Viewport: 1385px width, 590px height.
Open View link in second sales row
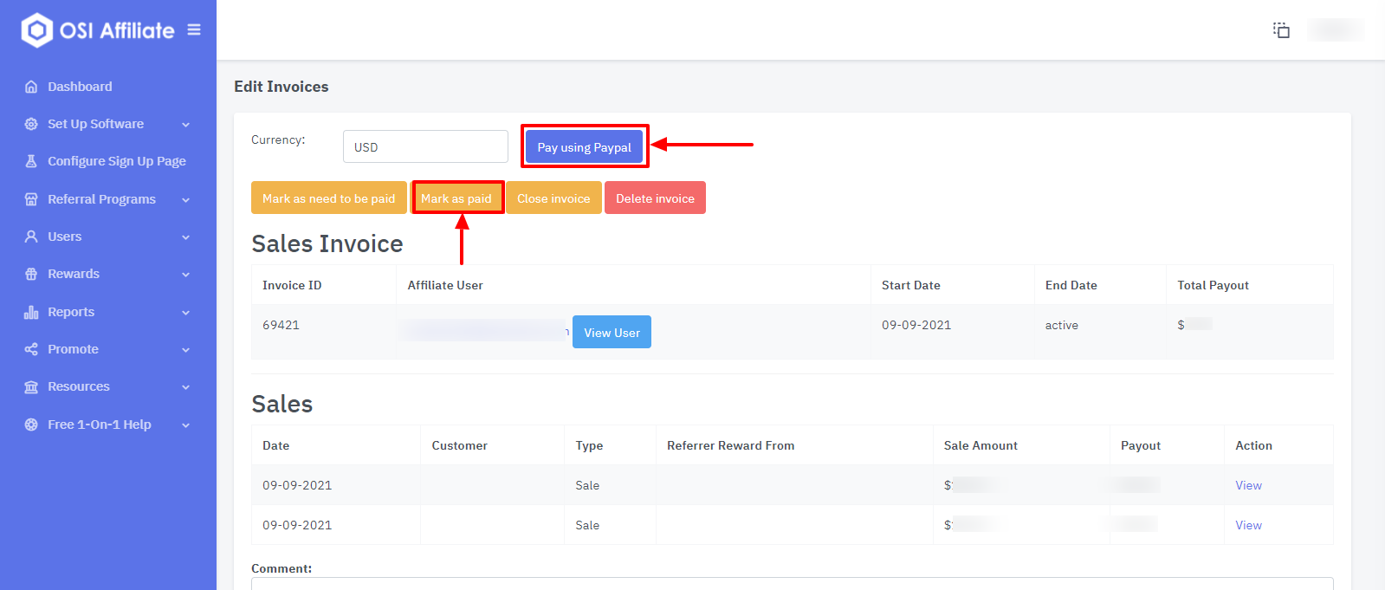(1248, 525)
